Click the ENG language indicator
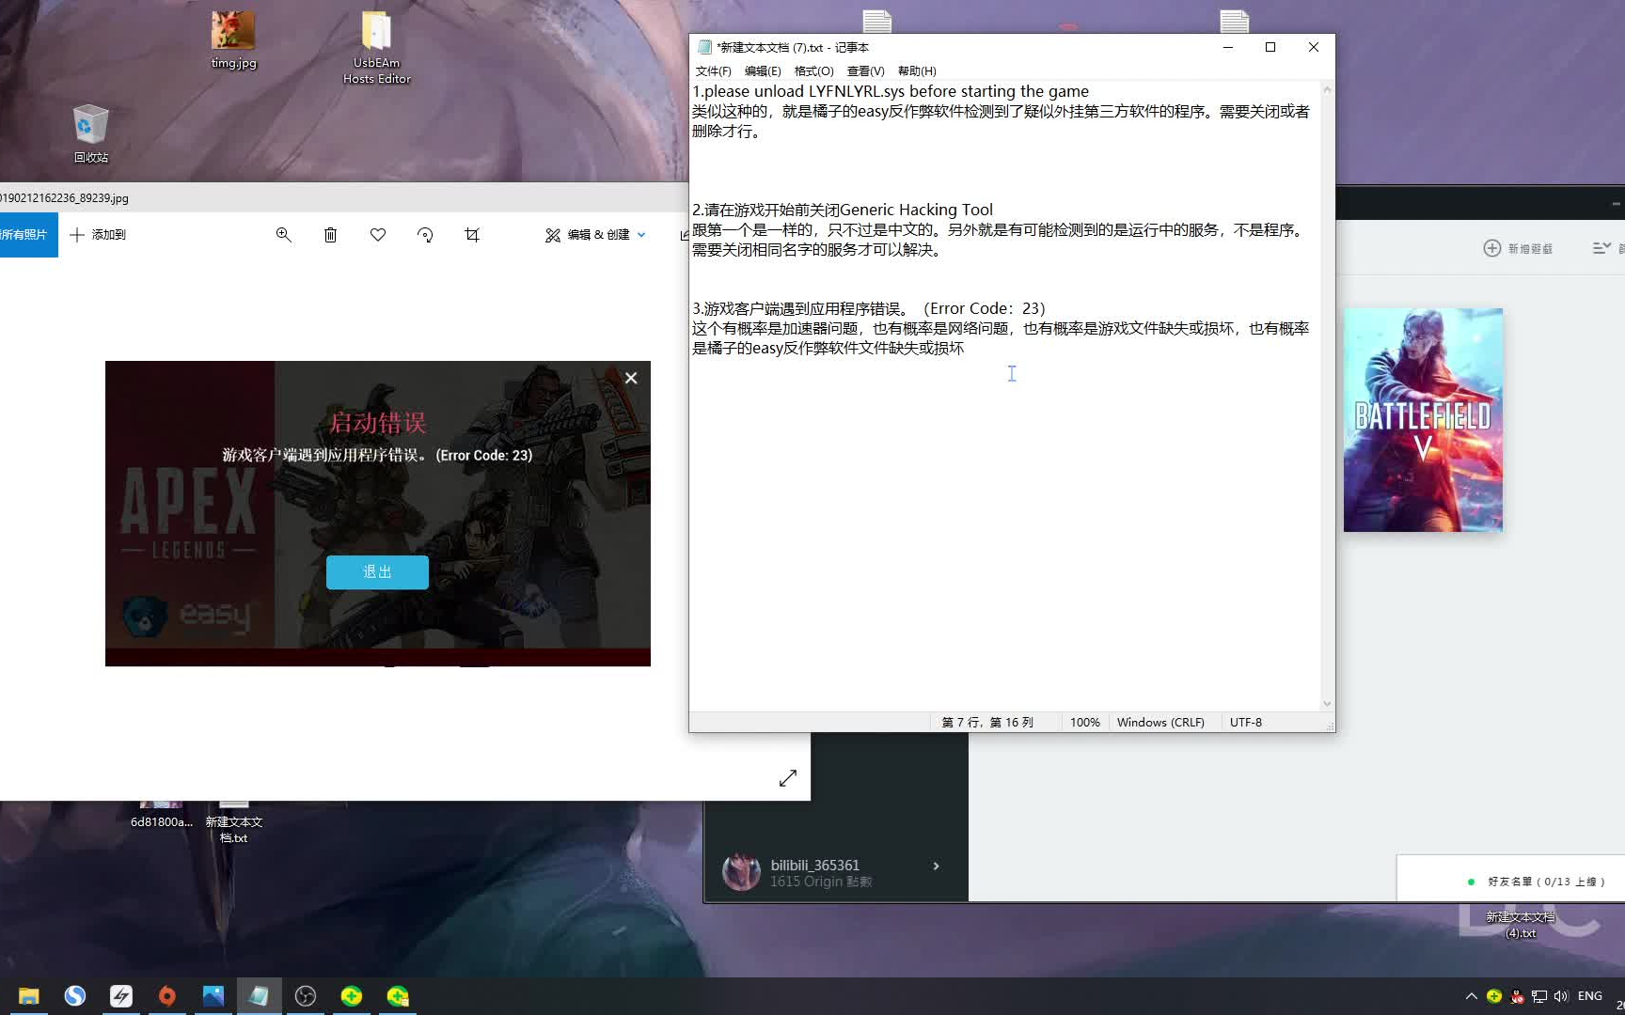 [x=1590, y=996]
